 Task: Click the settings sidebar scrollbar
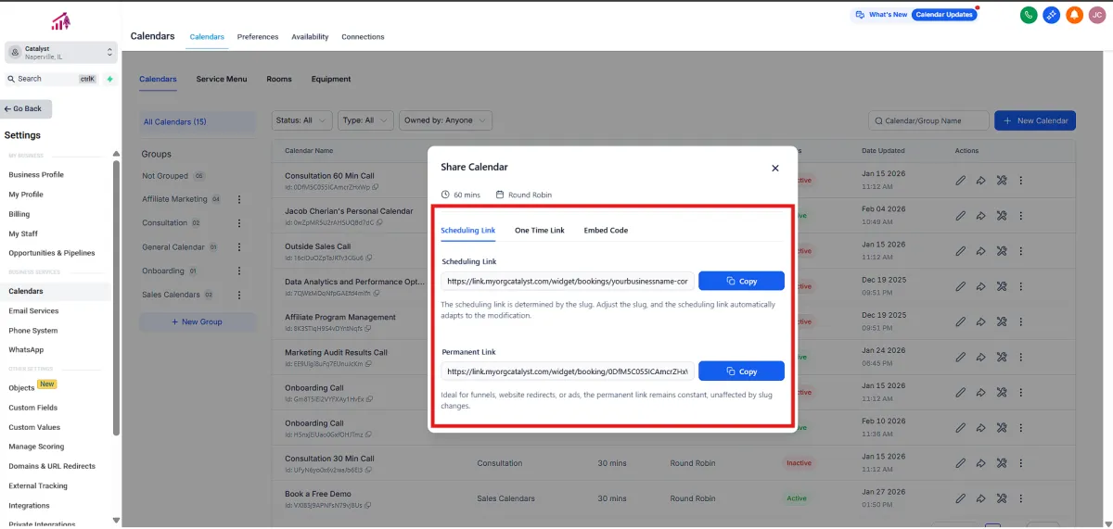click(x=116, y=296)
